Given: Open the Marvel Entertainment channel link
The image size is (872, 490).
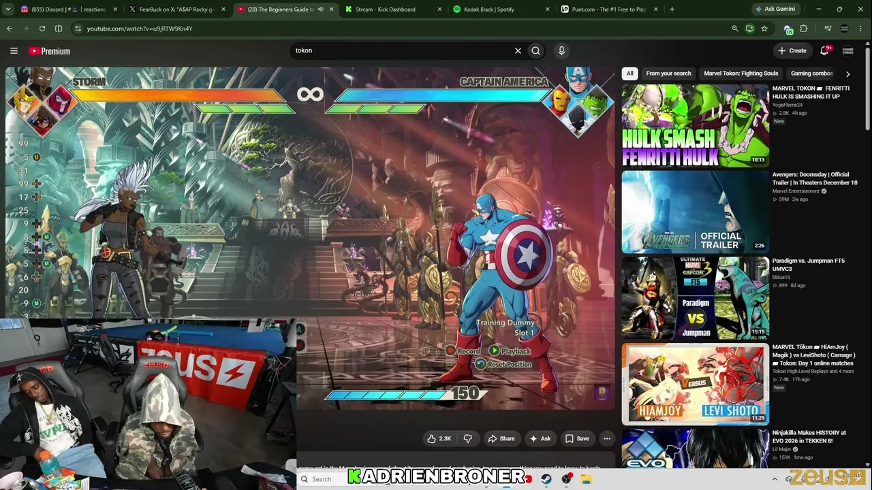Looking at the screenshot, I should (x=796, y=191).
